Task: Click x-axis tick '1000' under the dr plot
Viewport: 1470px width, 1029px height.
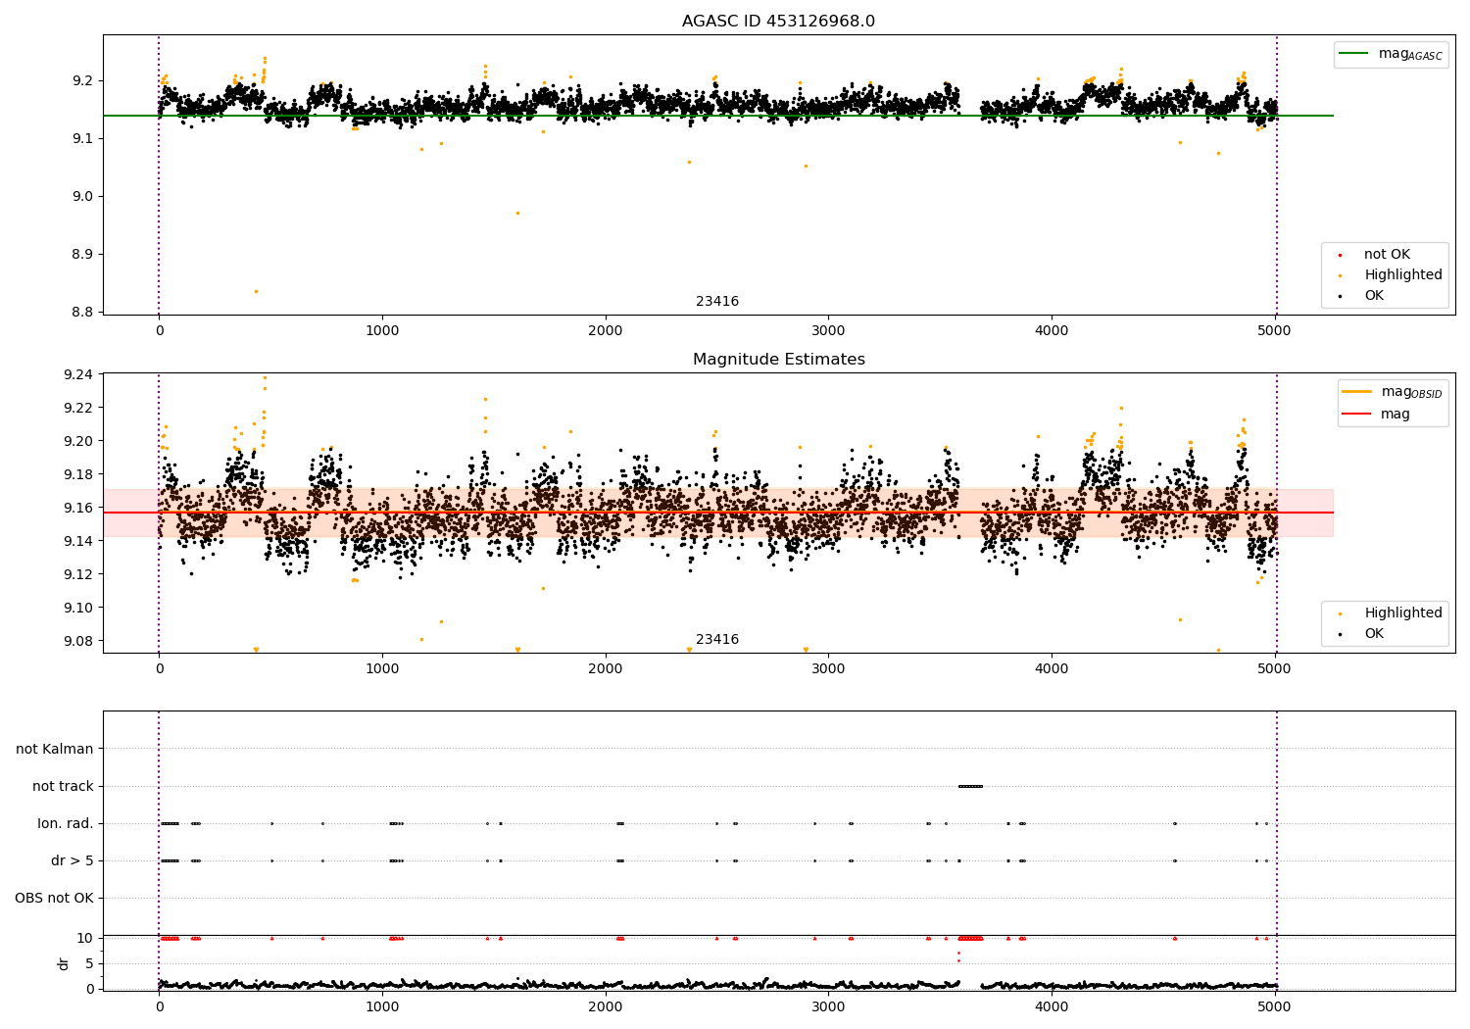Action: pyautogui.click(x=382, y=1006)
